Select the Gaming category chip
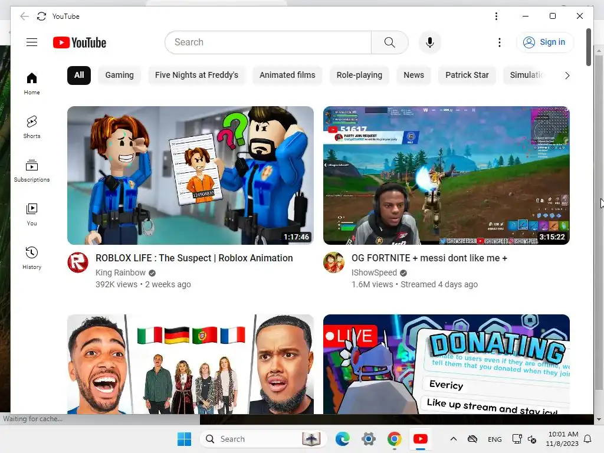The width and height of the screenshot is (604, 453). 119,75
